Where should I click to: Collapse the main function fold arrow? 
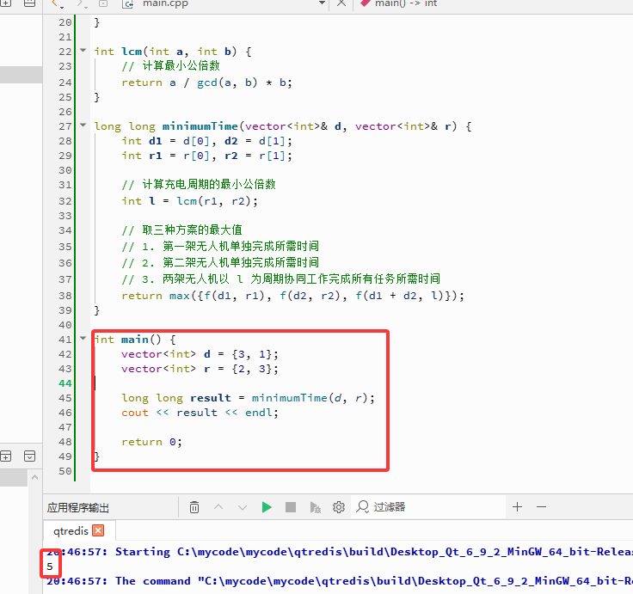click(x=83, y=338)
